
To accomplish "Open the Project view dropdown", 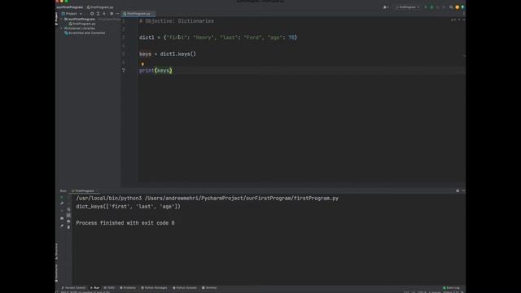I will (x=72, y=14).
